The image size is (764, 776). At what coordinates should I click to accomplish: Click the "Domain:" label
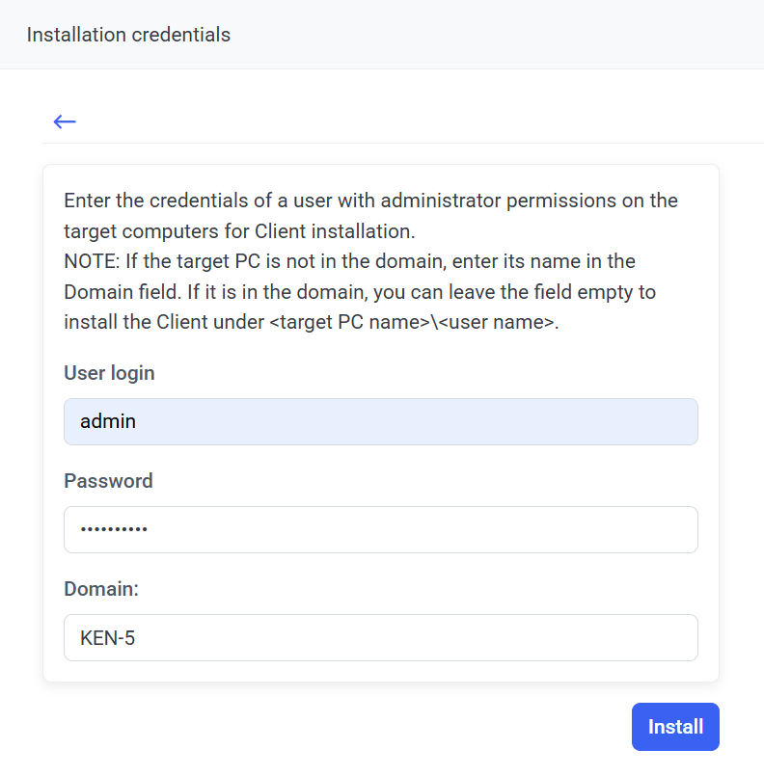pos(101,589)
